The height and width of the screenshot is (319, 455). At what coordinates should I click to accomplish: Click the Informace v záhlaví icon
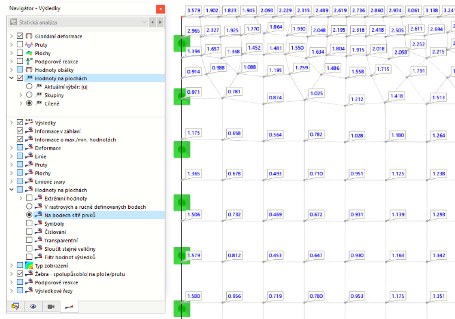point(29,131)
